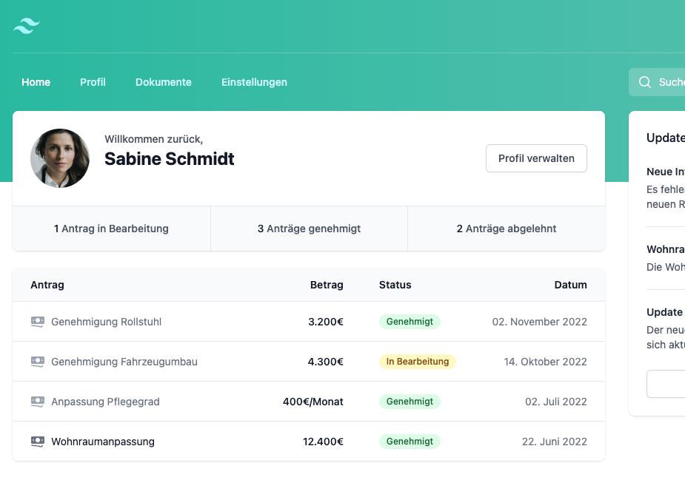
Task: Open the Genehmigung Fahrzeugumbau application
Action: 124,362
